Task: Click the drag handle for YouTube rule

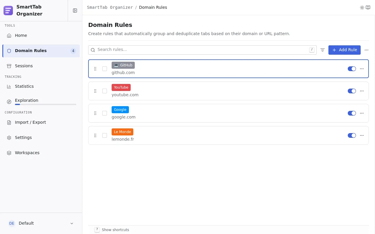Action: pos(95,91)
